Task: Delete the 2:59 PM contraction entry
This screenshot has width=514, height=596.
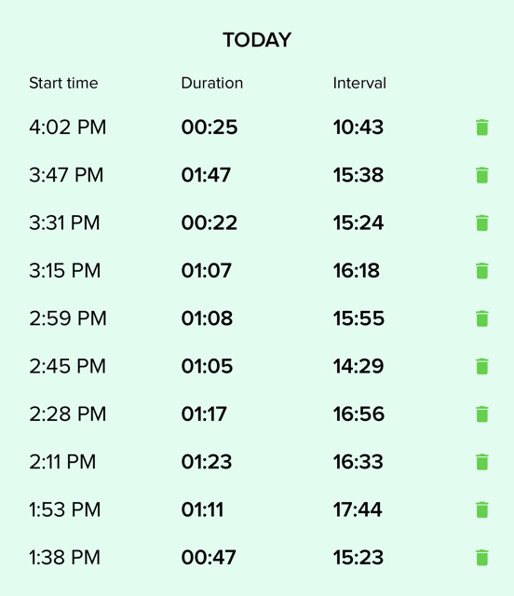Action: click(x=482, y=318)
